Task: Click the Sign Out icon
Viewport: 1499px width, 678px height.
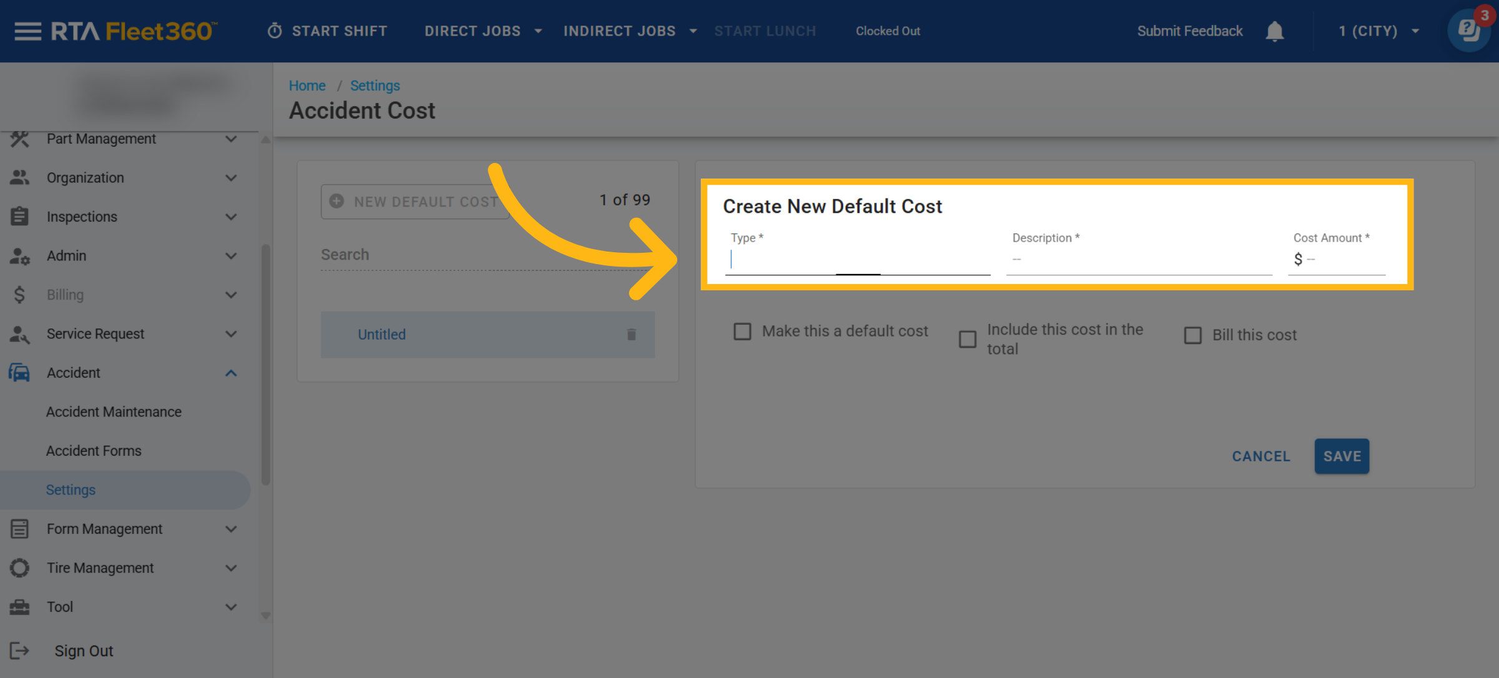Action: point(19,651)
